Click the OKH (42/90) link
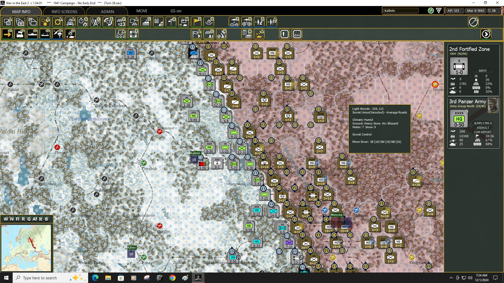This screenshot has height=283, width=504. (459, 54)
